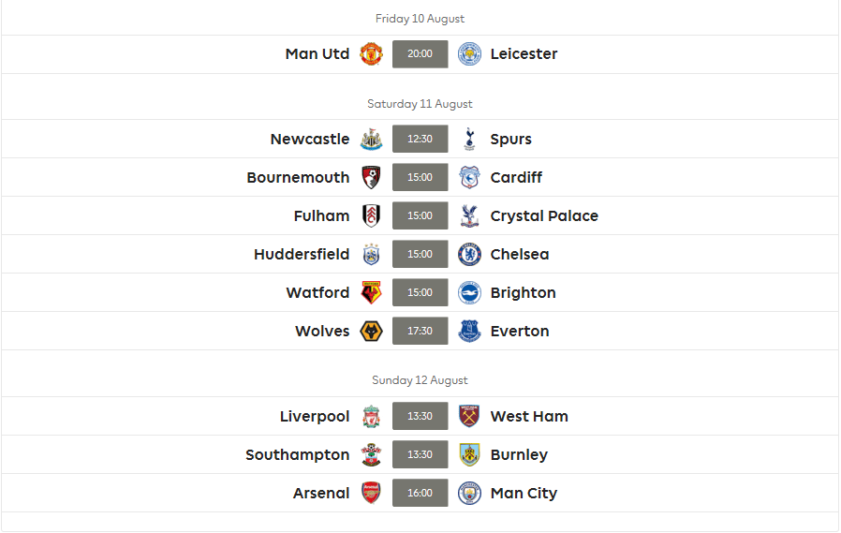Viewport: 841px width, 533px height.
Task: Open the Cardiff bluebird crest
Action: point(469,177)
